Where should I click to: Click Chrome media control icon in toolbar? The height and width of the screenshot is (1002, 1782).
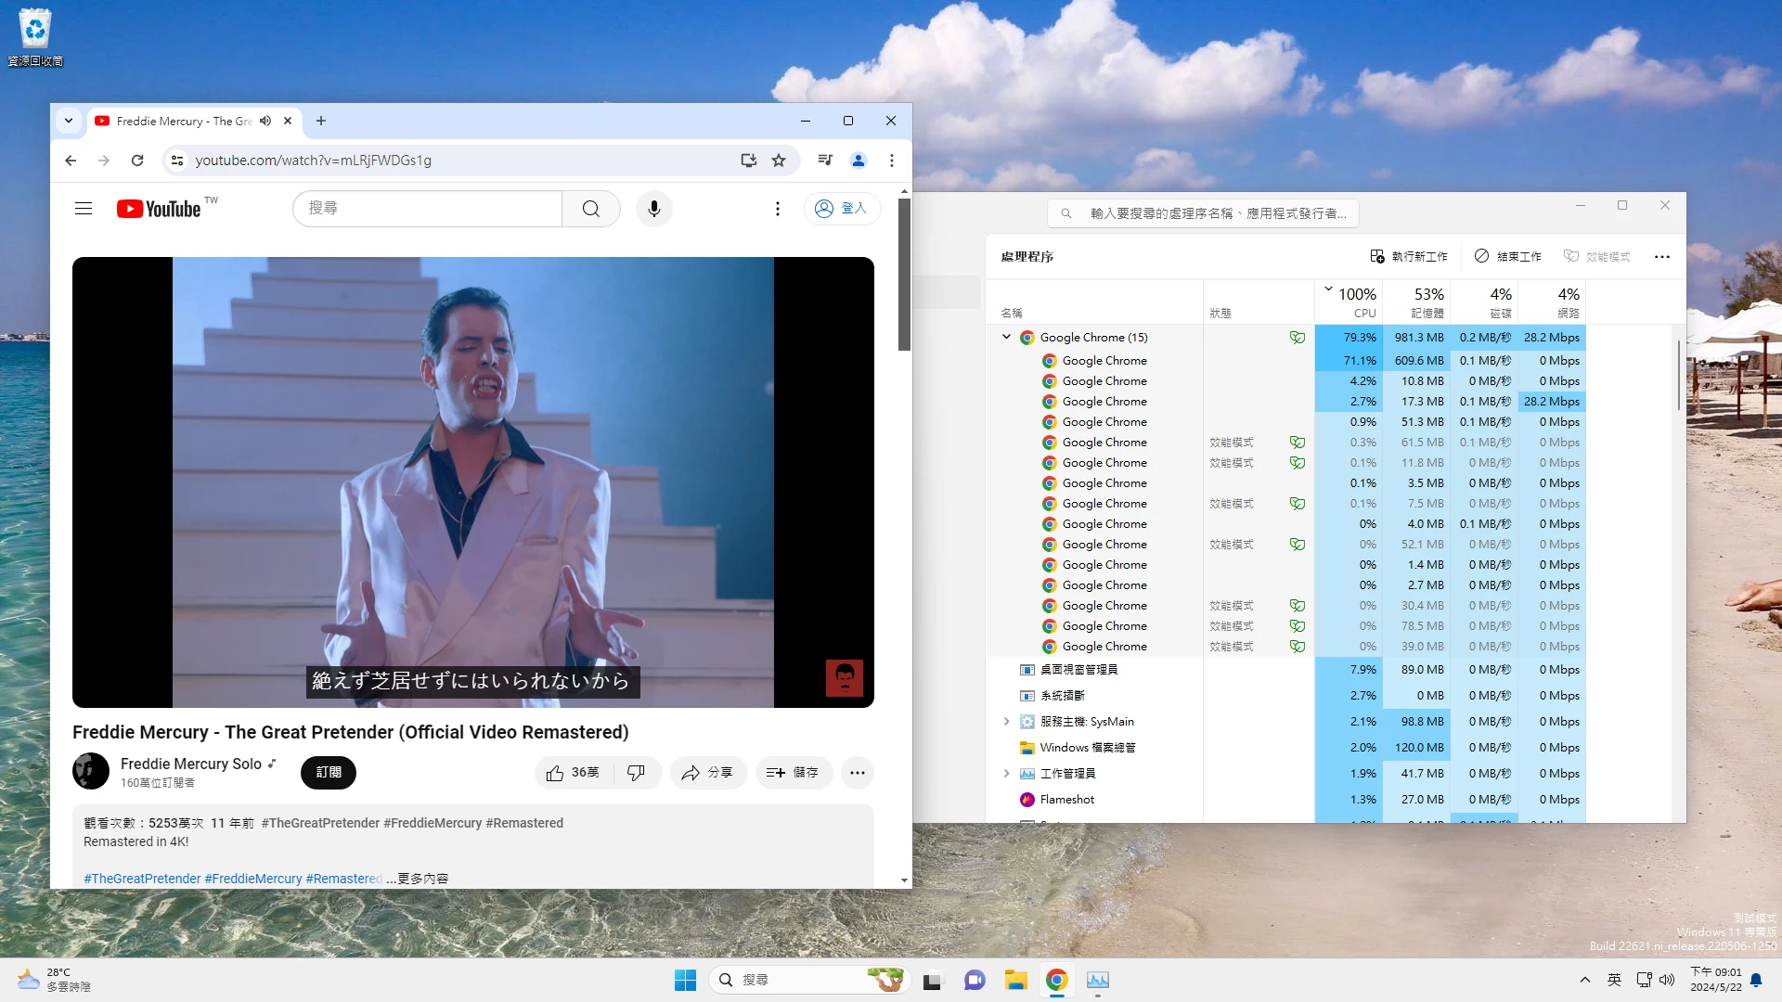(824, 161)
